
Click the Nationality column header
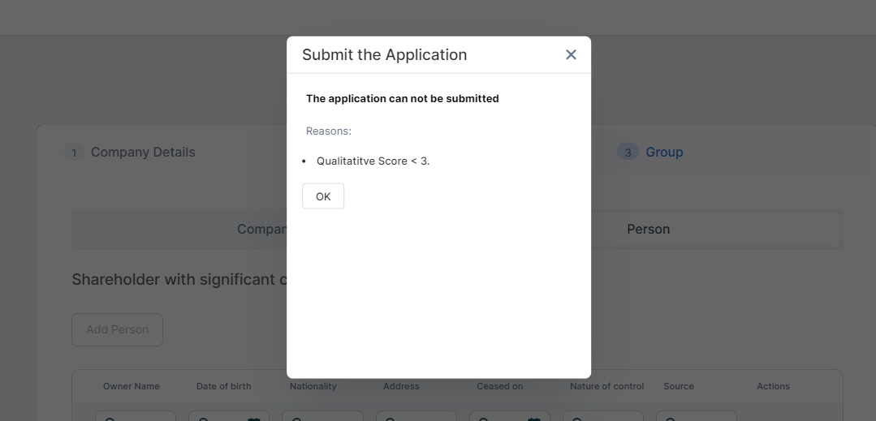(x=313, y=386)
